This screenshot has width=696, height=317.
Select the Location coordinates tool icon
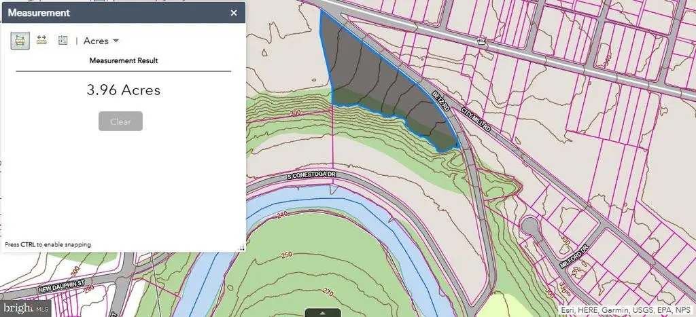coord(63,41)
